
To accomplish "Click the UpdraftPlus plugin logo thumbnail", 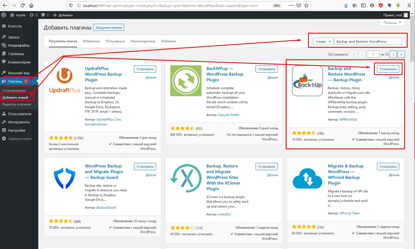I will coord(64,80).
